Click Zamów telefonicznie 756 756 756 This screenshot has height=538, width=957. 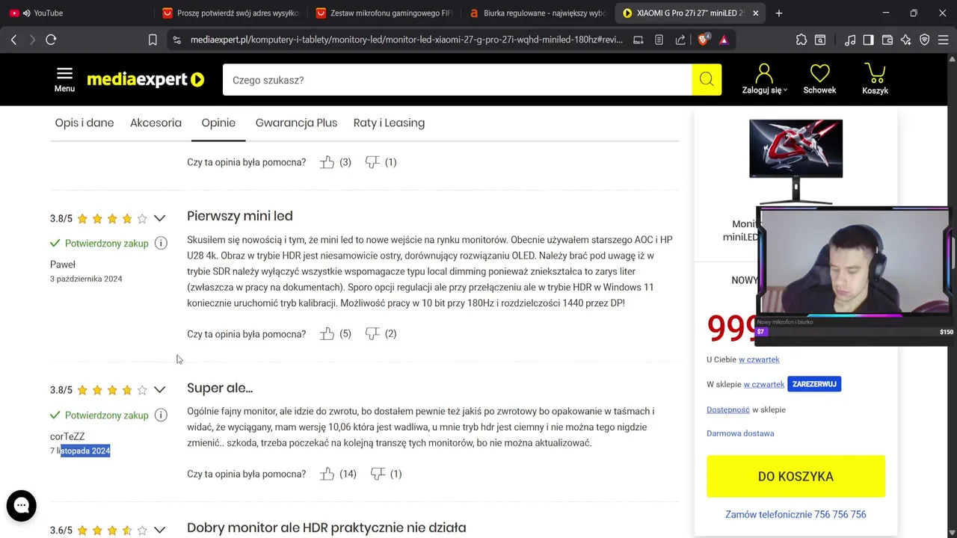pyautogui.click(x=796, y=514)
